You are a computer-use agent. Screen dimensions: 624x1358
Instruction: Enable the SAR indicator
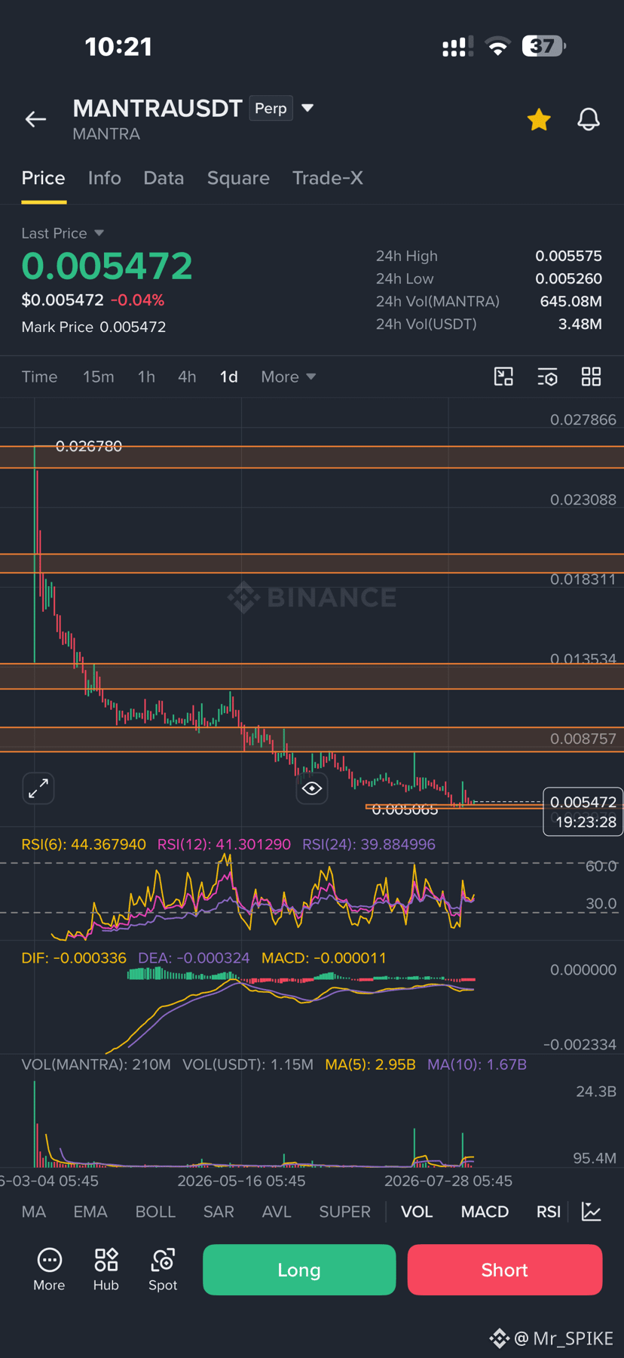pos(219,1212)
